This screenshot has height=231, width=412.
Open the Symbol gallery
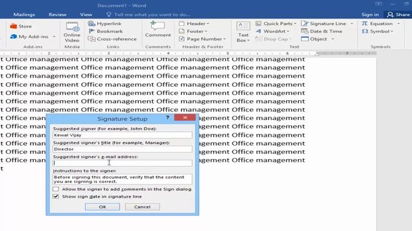[x=377, y=31]
